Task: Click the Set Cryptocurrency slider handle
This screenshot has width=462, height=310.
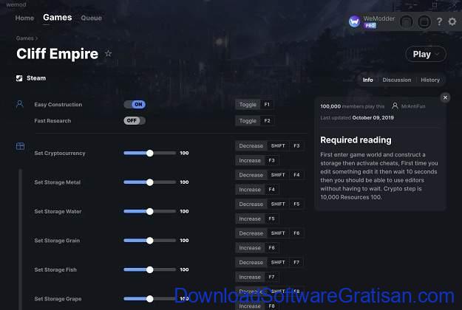Action: pos(149,153)
